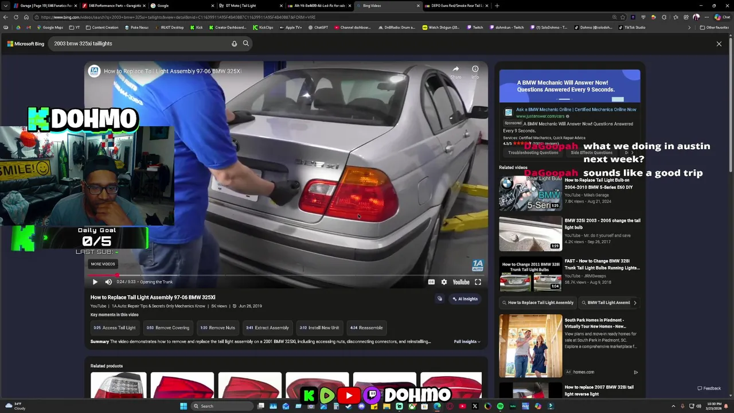
Task: Show video Info icon
Action: 475,72
